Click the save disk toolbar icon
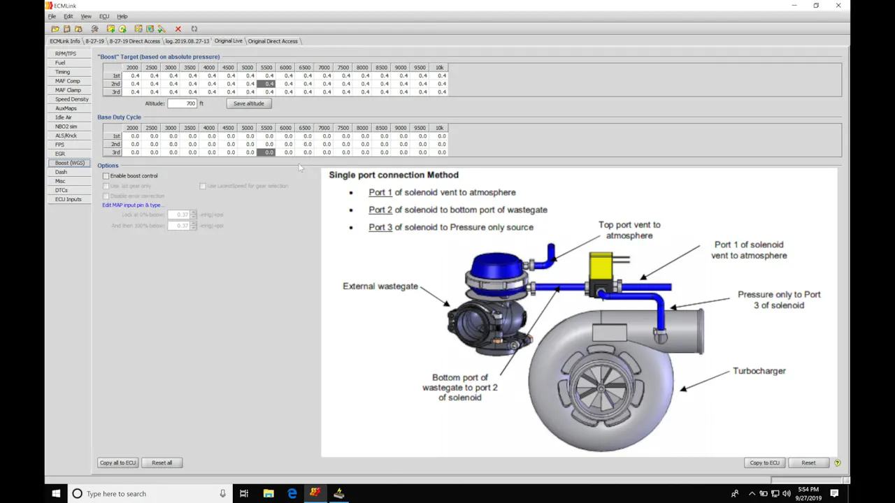The height and width of the screenshot is (503, 895). point(67,29)
